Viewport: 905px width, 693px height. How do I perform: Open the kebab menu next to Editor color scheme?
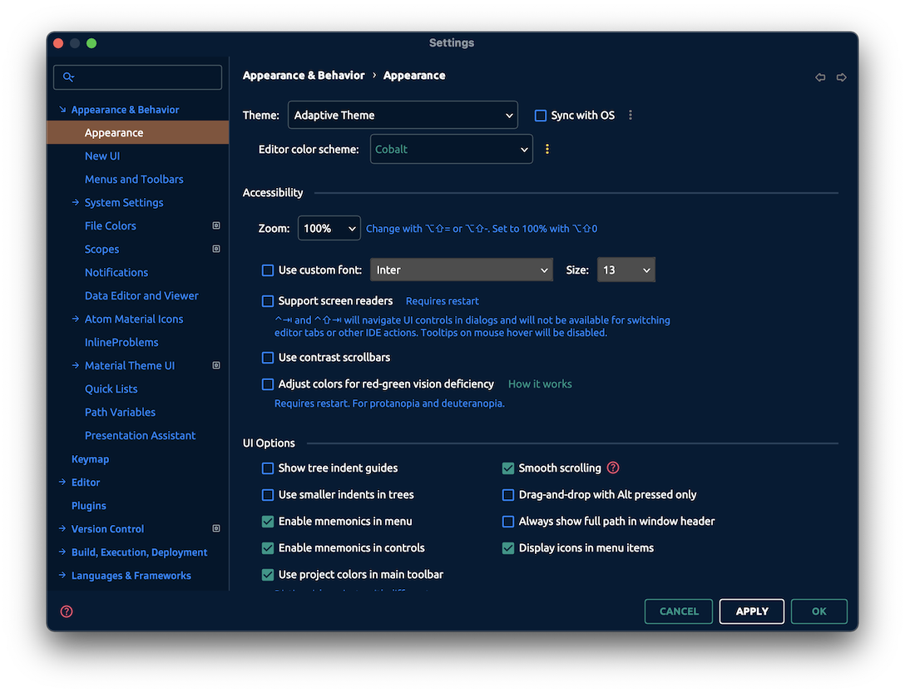pyautogui.click(x=546, y=149)
